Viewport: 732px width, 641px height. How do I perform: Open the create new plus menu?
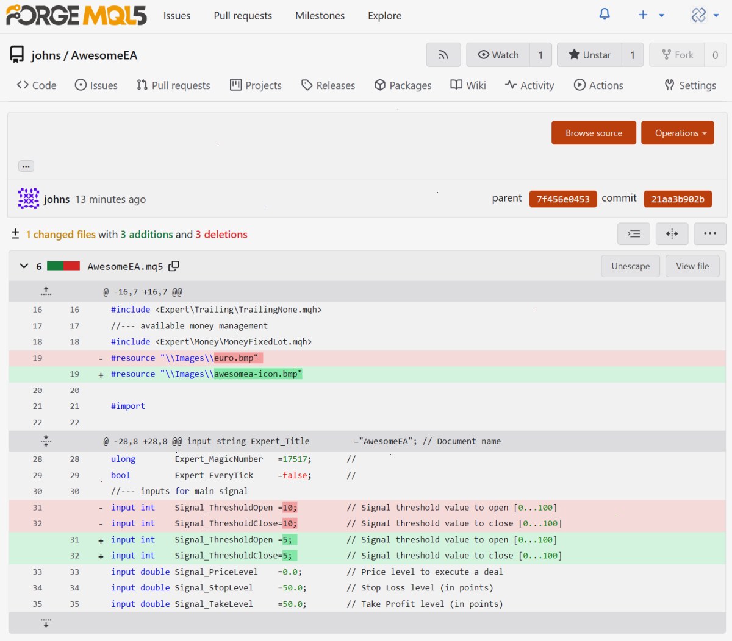tap(651, 15)
